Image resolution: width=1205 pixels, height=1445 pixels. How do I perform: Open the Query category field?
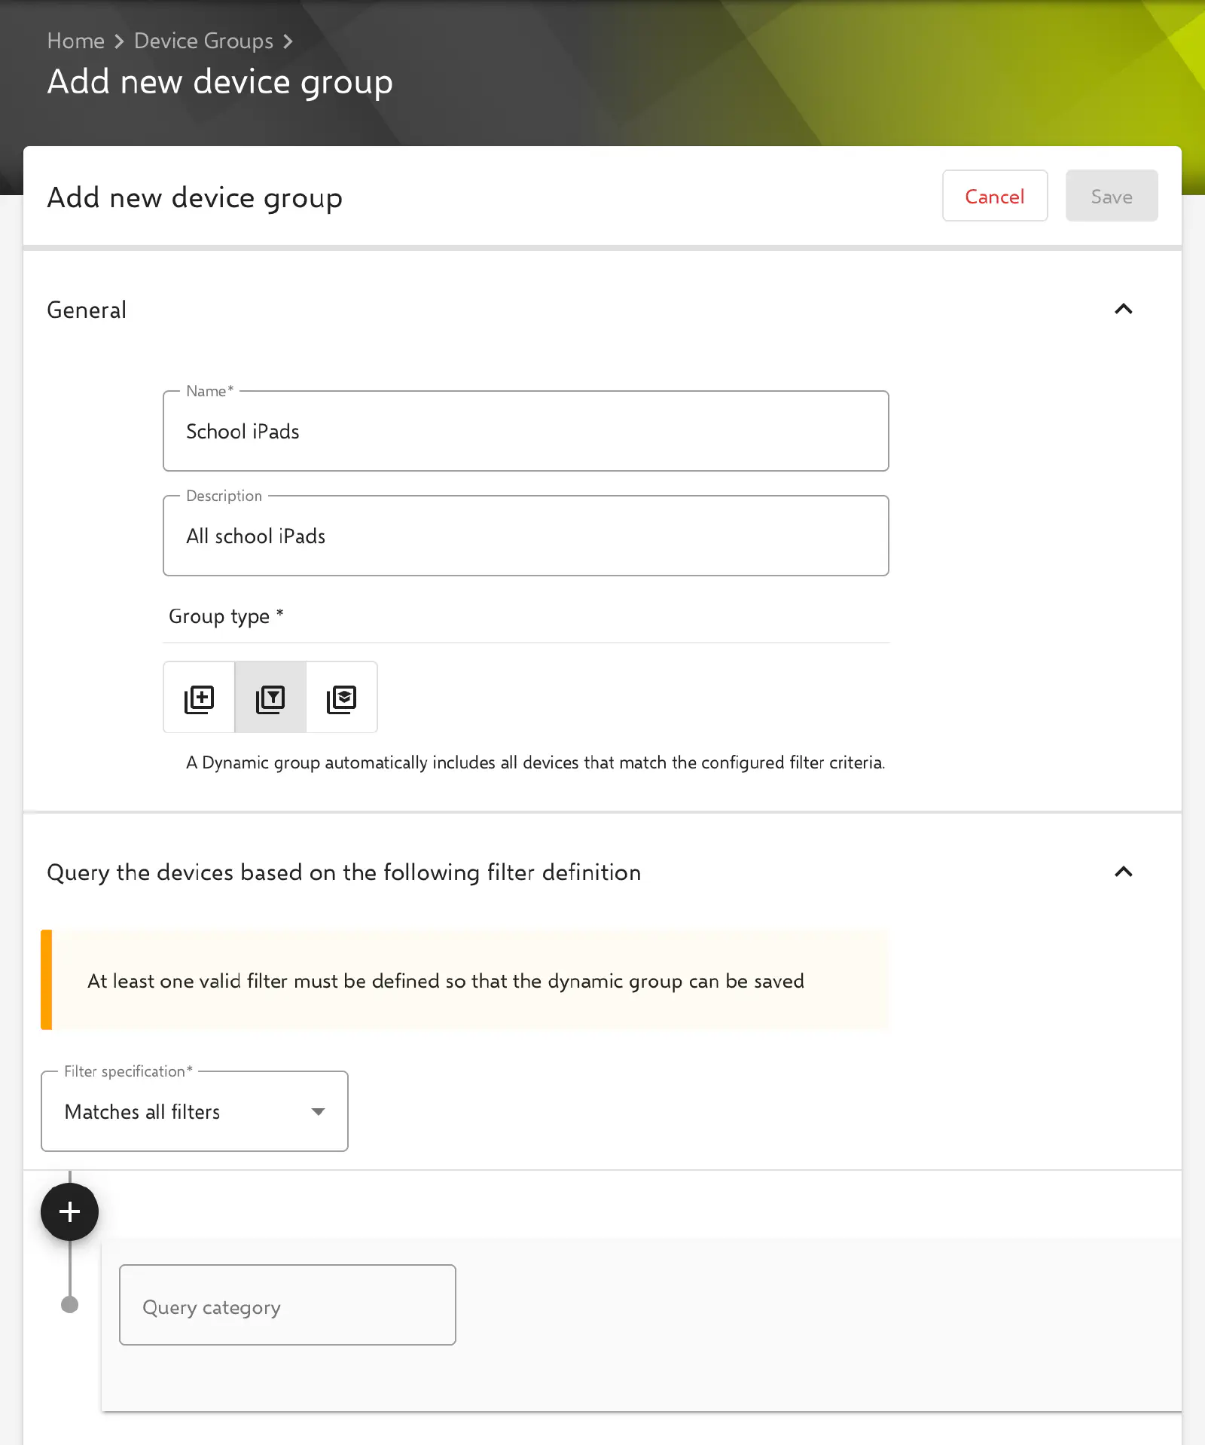(287, 1306)
